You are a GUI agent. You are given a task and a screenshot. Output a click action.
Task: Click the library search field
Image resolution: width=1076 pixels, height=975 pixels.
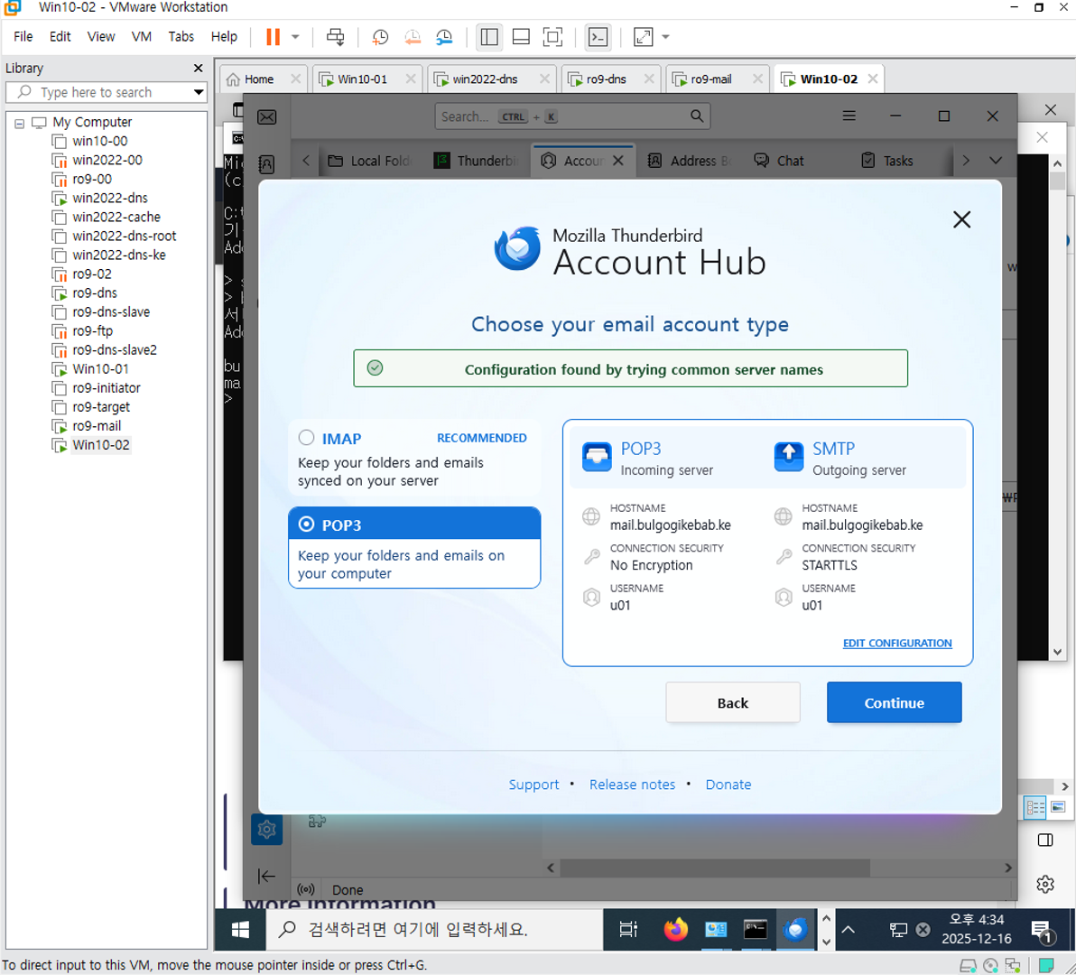[107, 92]
